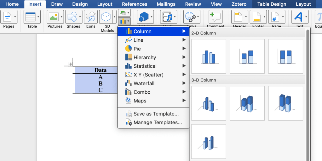The image size is (322, 161).
Task: Click the 3D Models cube icon
Action: [x=106, y=17]
